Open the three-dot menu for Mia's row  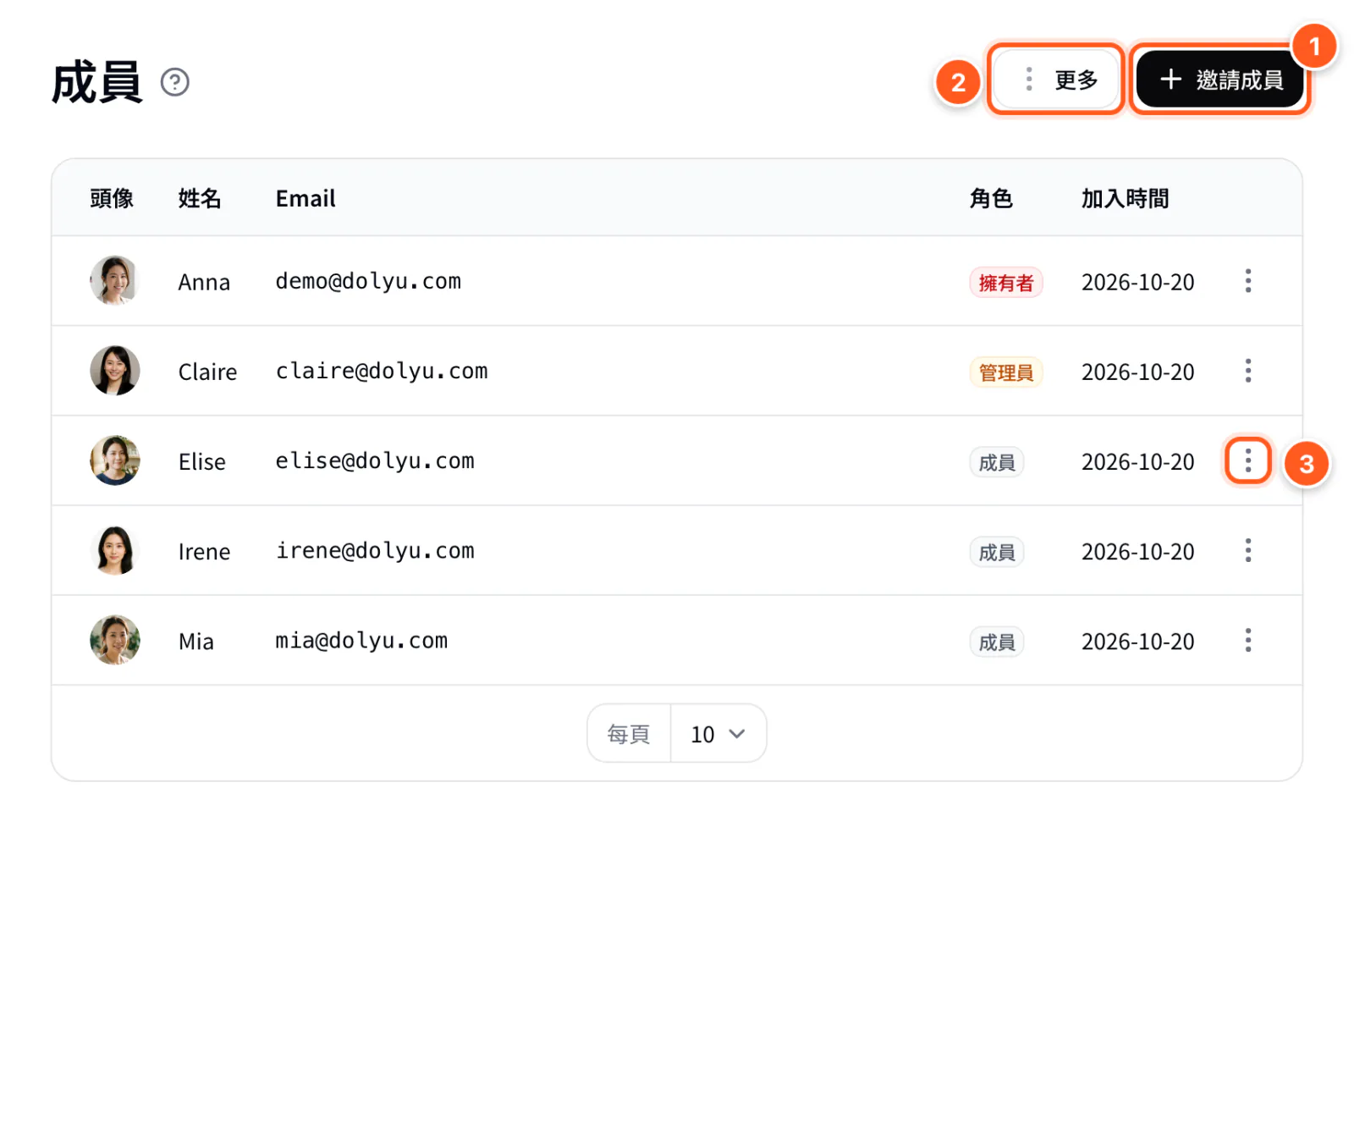point(1248,640)
